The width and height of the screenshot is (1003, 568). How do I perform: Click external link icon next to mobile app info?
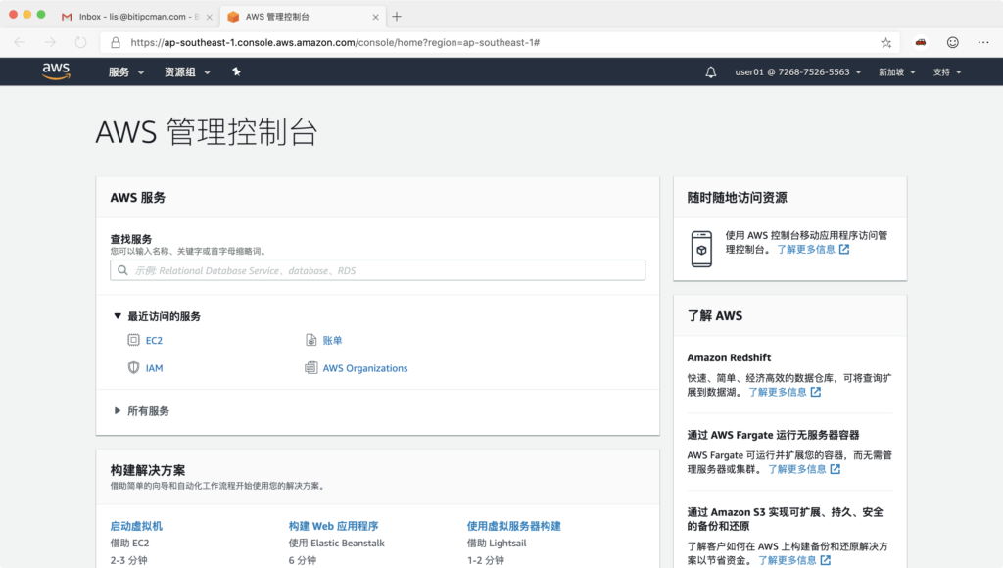(844, 250)
